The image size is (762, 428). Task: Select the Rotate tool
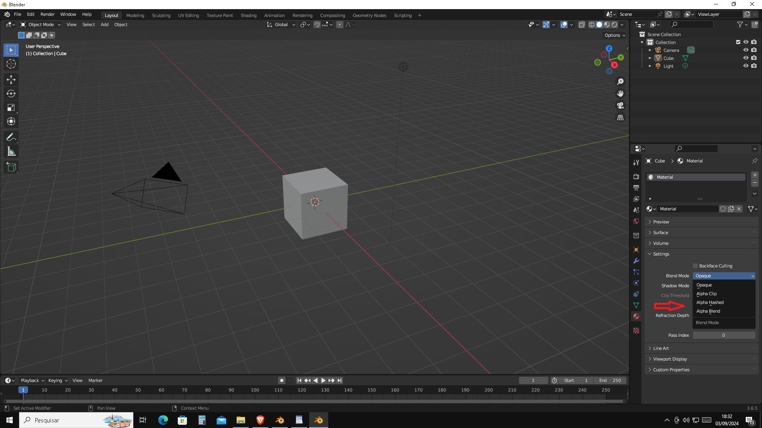pos(11,94)
